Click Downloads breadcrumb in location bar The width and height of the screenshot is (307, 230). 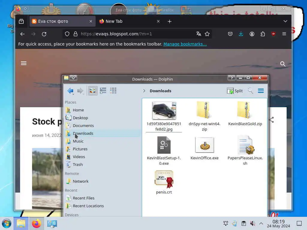pos(160,91)
